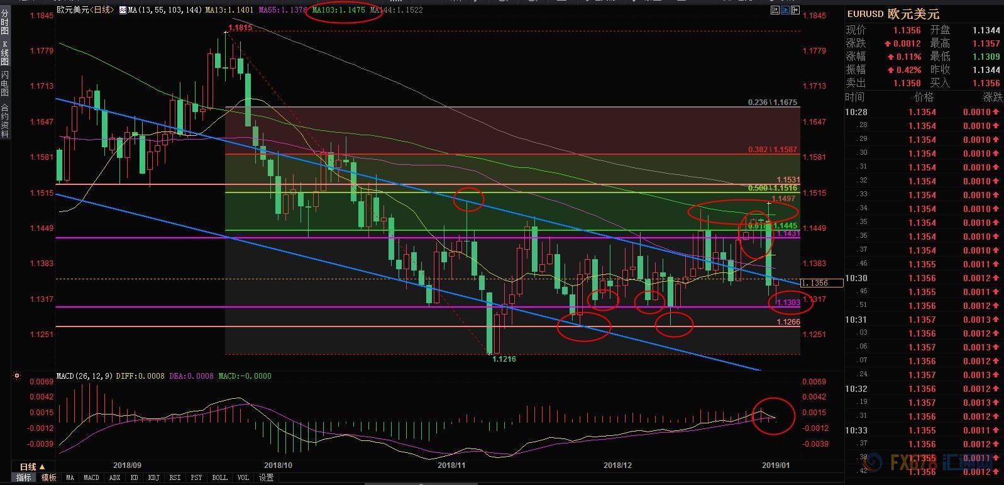Select the 模板 tab at bottom
Image resolution: width=1004 pixels, height=485 pixels.
pyautogui.click(x=48, y=477)
